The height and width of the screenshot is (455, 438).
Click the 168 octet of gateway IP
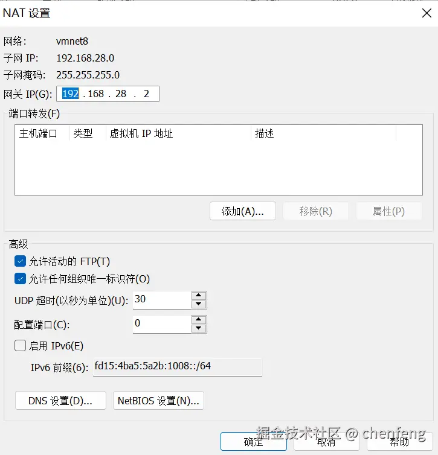(95, 94)
